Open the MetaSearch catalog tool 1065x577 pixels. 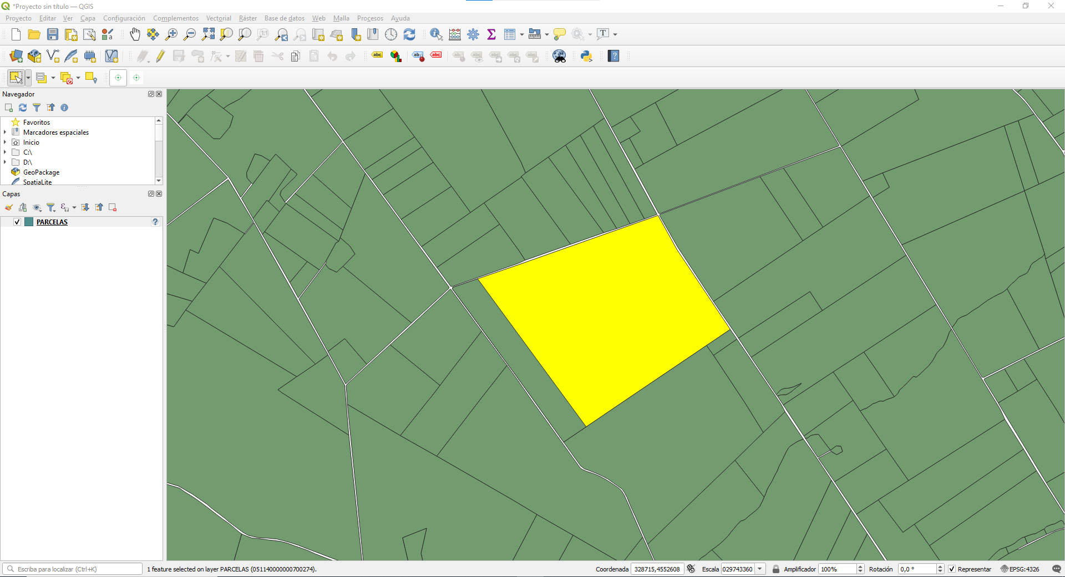click(x=559, y=55)
